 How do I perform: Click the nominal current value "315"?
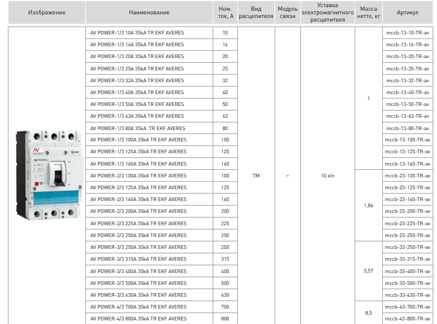(225, 259)
